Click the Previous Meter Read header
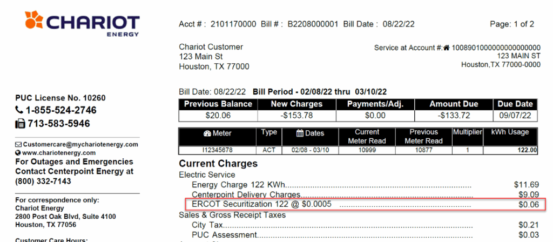 coord(423,137)
